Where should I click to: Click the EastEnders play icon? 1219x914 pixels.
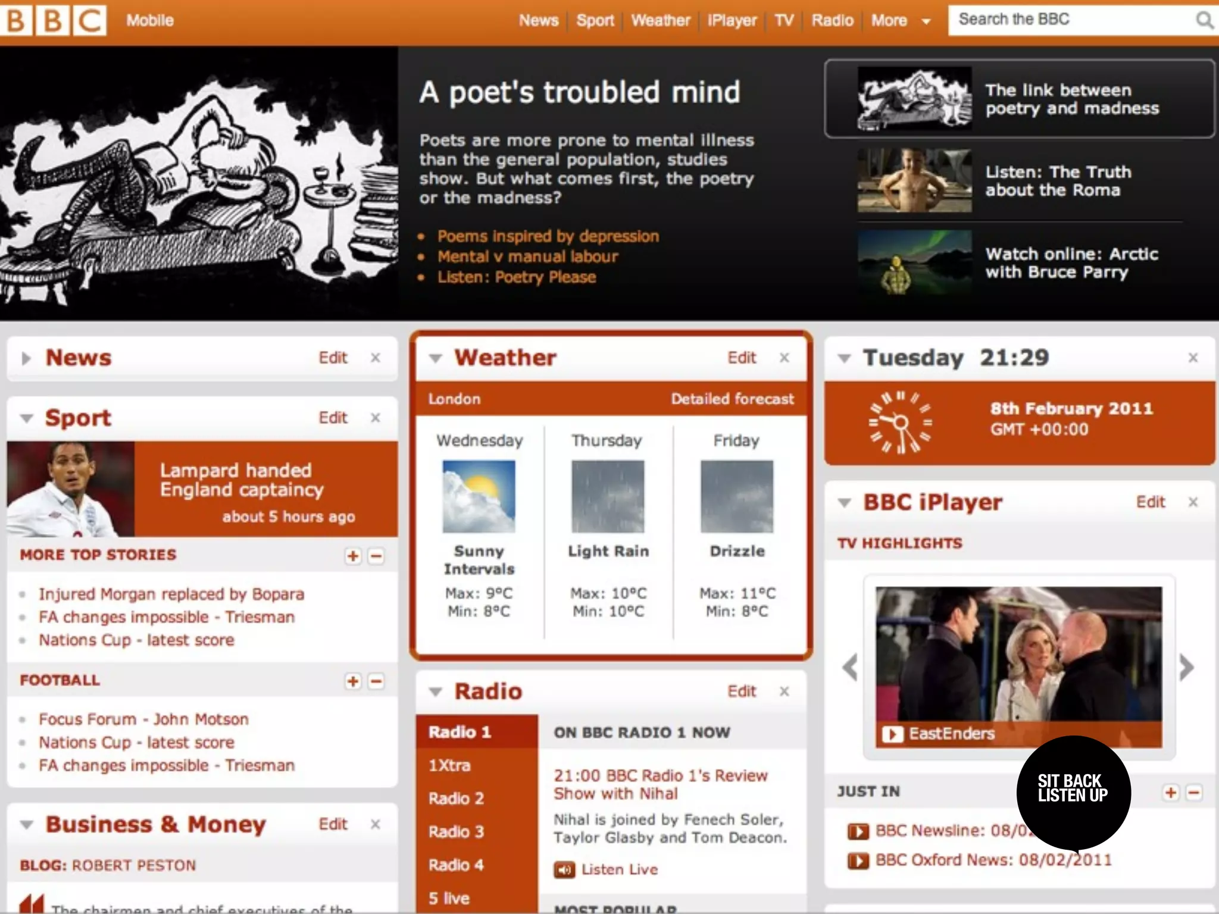point(892,734)
